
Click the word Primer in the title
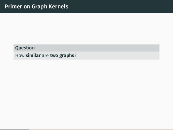[x=13, y=7]
